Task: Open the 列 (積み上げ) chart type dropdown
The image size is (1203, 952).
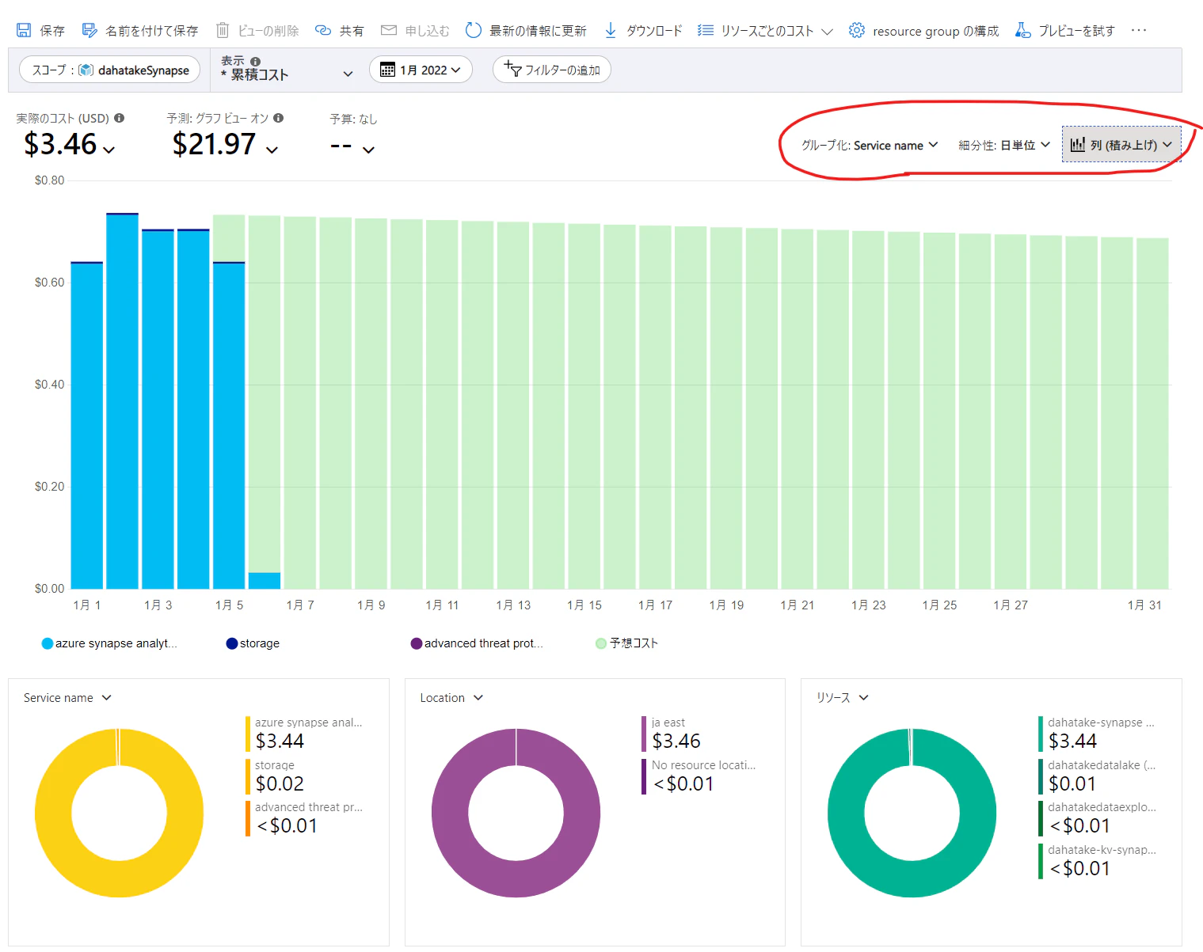Action: (x=1121, y=145)
